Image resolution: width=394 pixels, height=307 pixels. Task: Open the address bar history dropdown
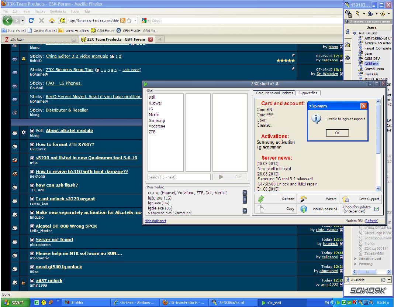point(135,20)
